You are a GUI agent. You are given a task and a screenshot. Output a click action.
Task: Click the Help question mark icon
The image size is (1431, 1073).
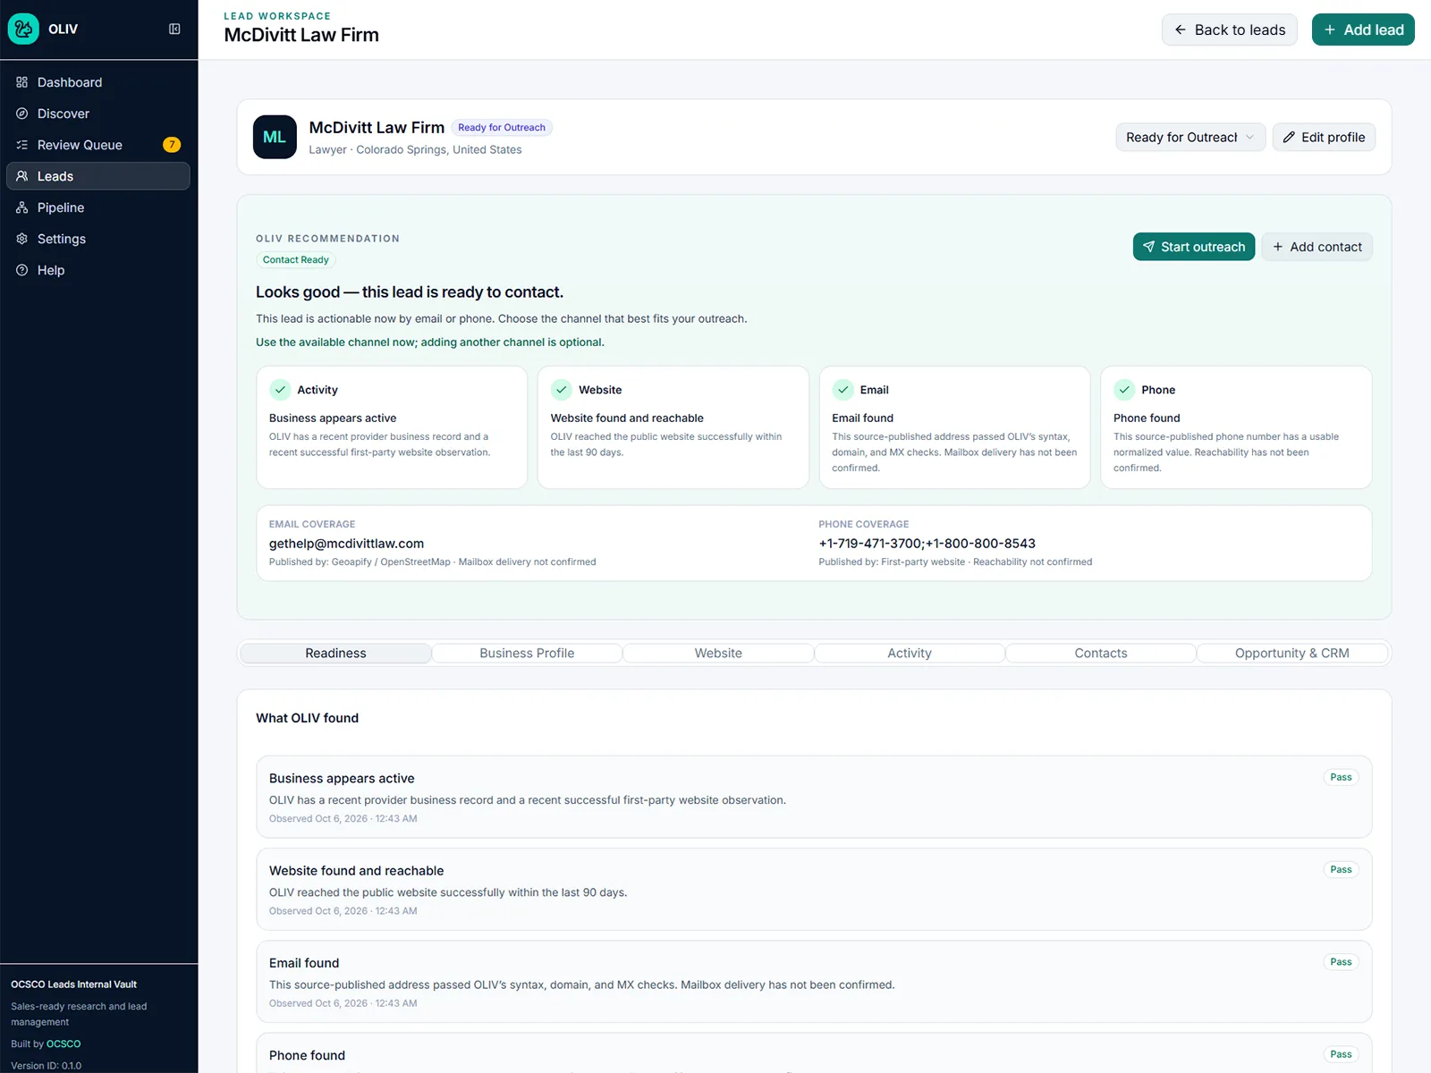click(22, 270)
